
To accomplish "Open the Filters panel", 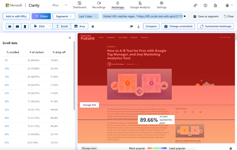I will [41, 16].
